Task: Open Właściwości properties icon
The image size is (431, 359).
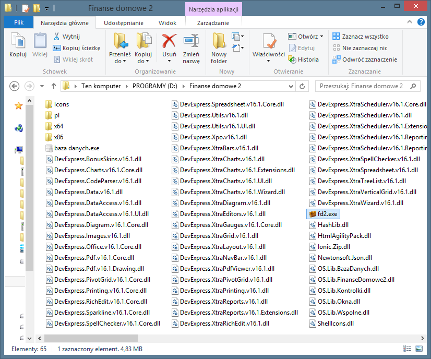Action: point(268,42)
